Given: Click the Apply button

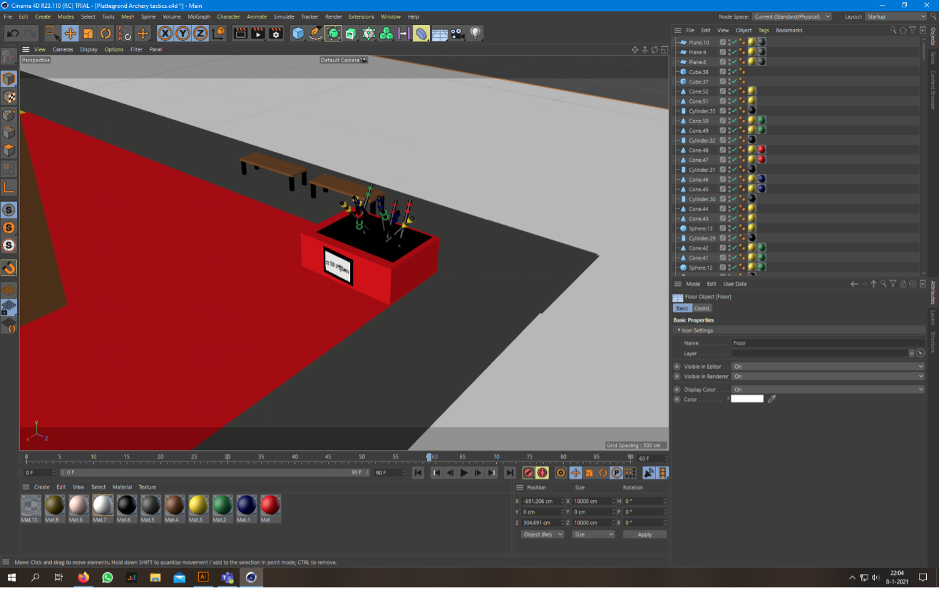Looking at the screenshot, I should coord(644,535).
